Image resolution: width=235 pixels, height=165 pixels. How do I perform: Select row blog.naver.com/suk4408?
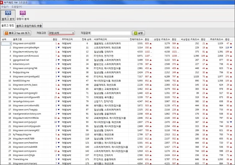point(117,147)
